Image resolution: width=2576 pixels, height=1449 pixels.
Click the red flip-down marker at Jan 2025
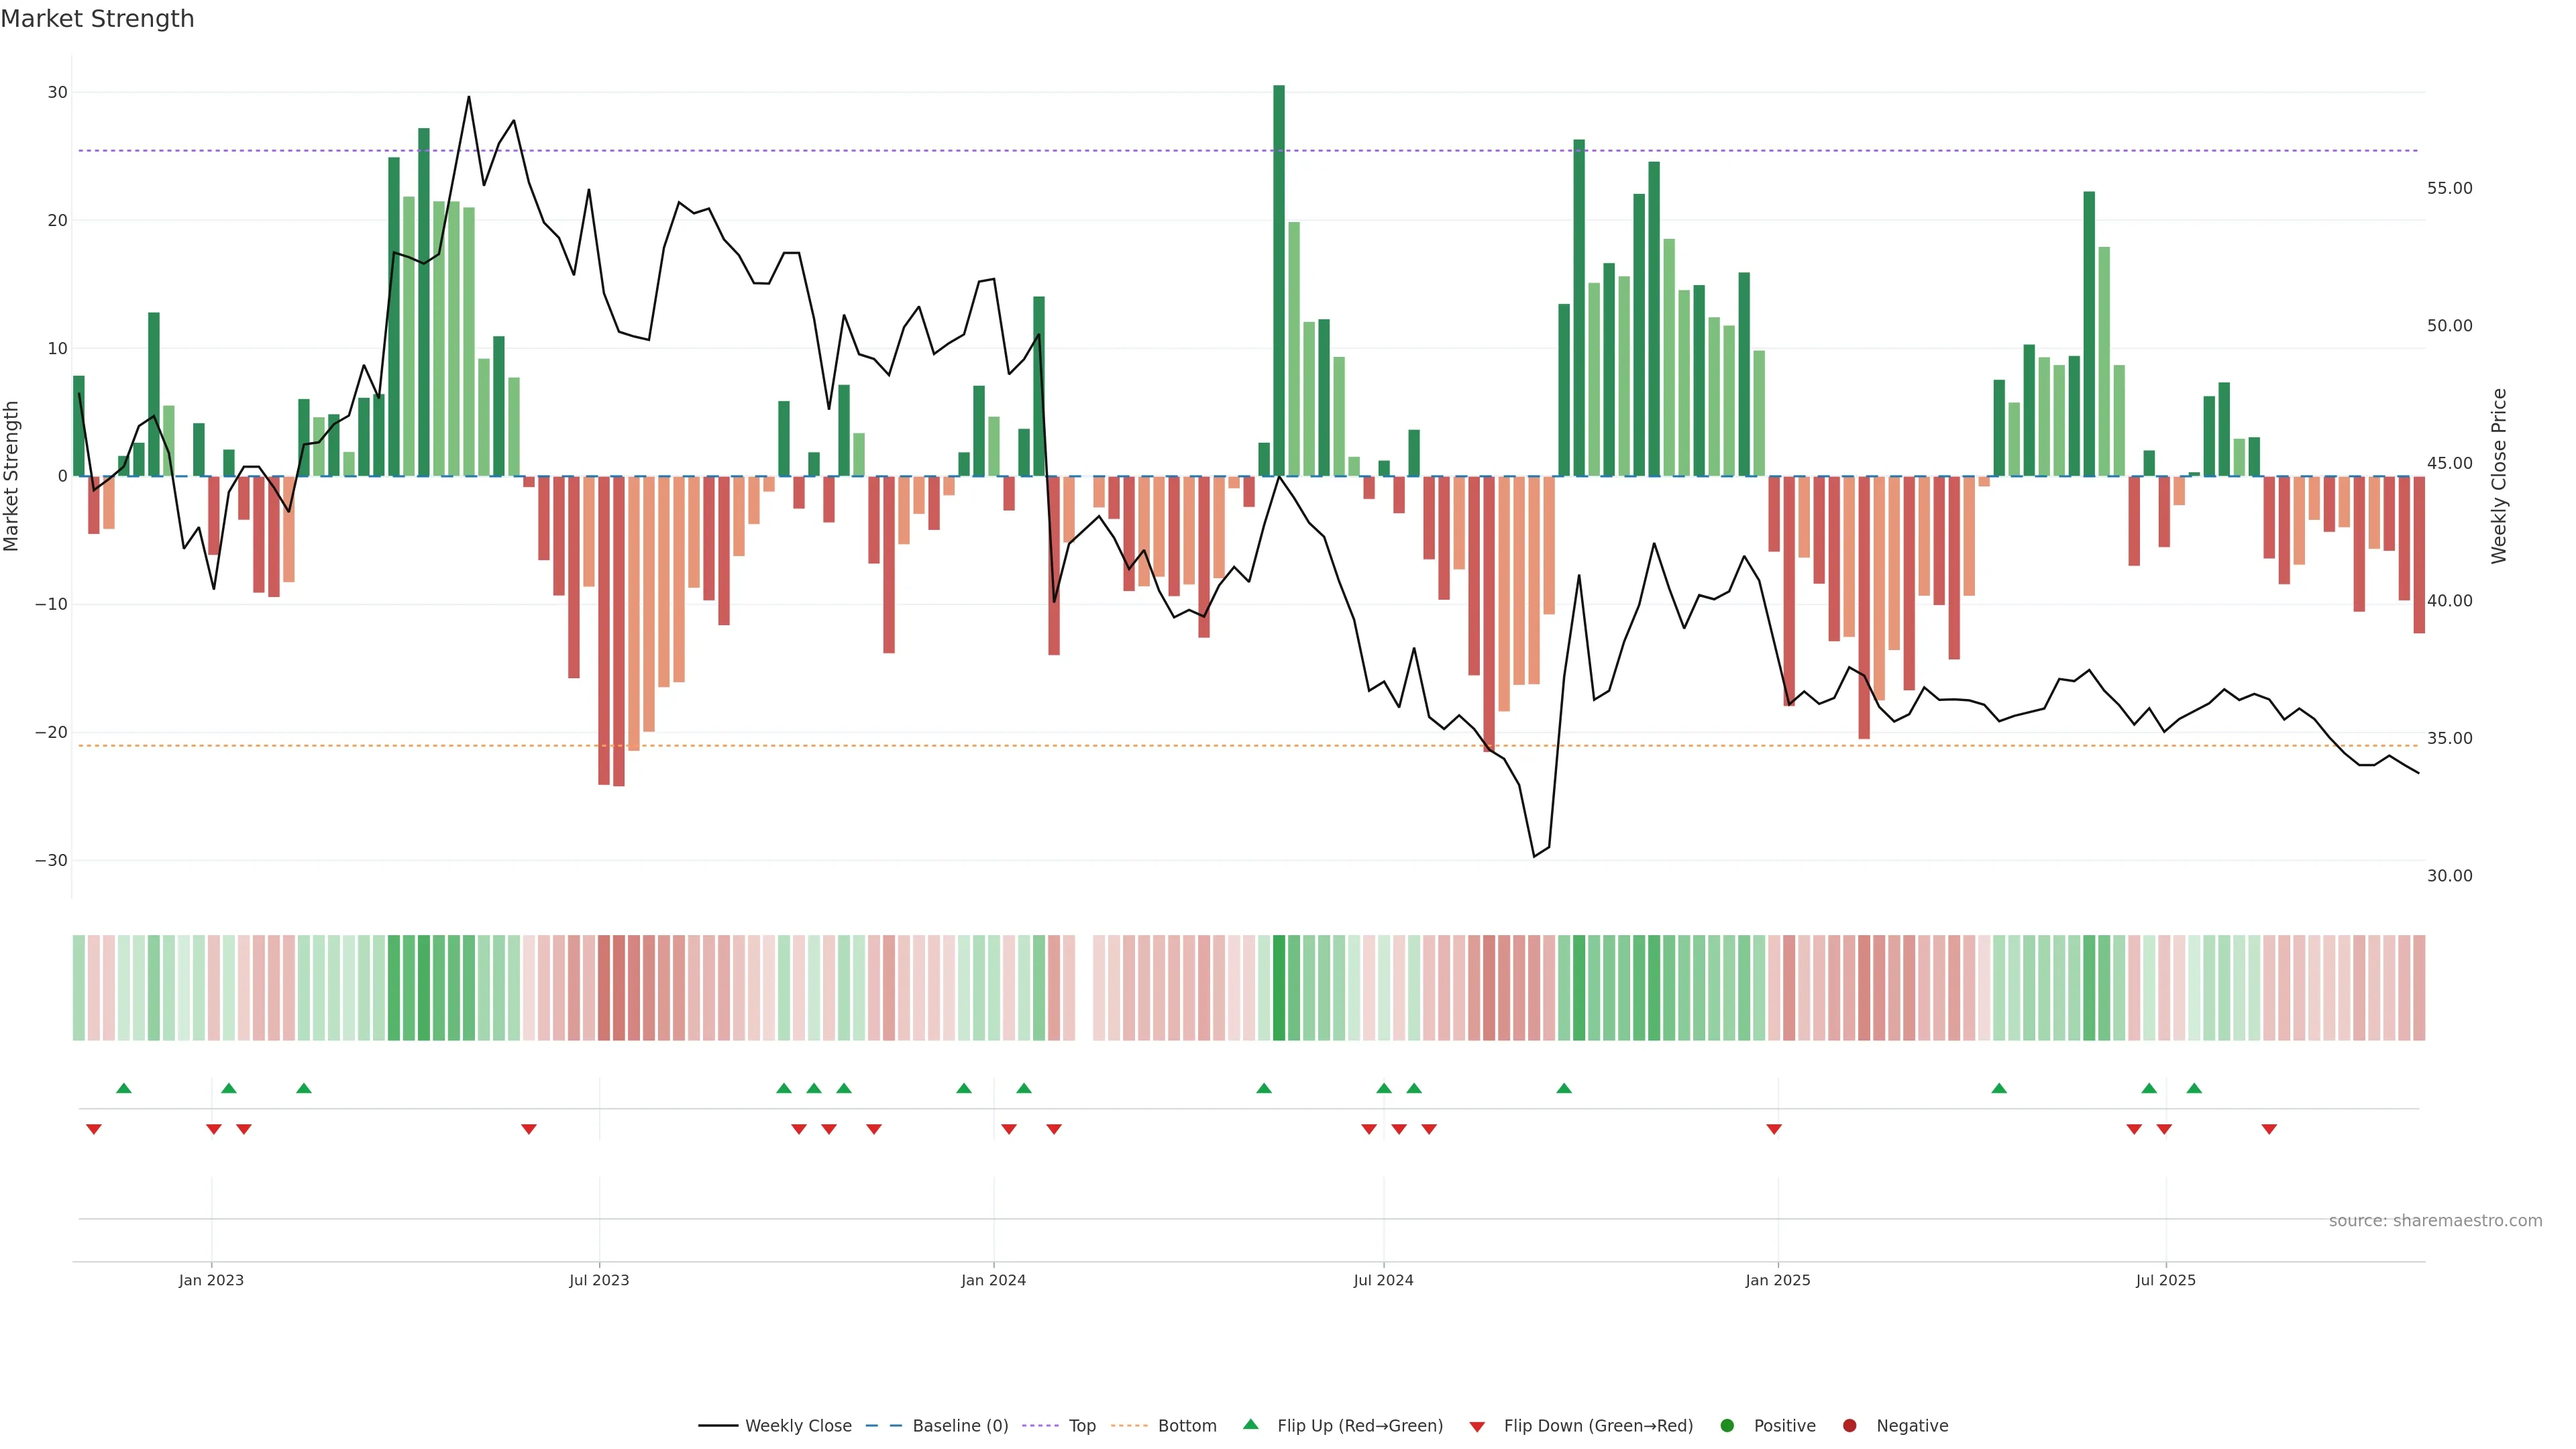1774,1129
